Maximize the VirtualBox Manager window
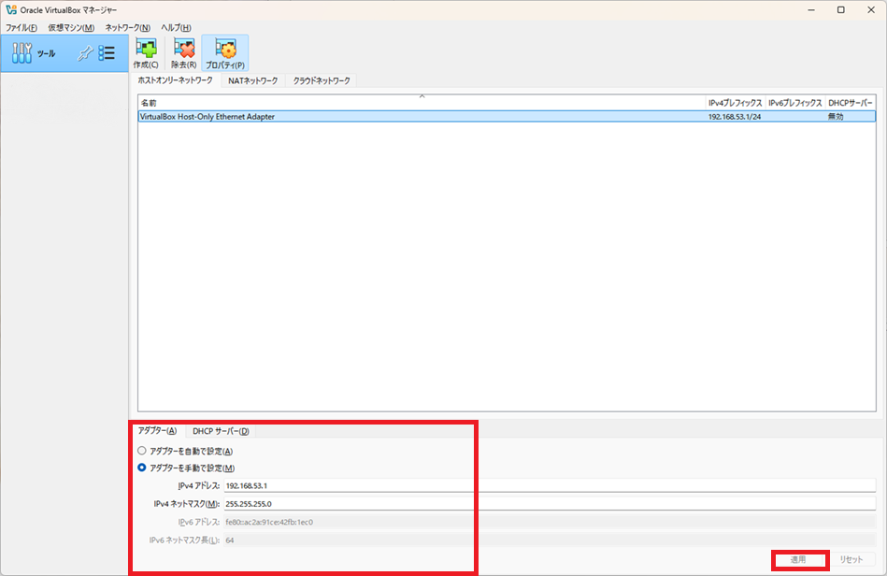887x576 pixels. click(840, 9)
